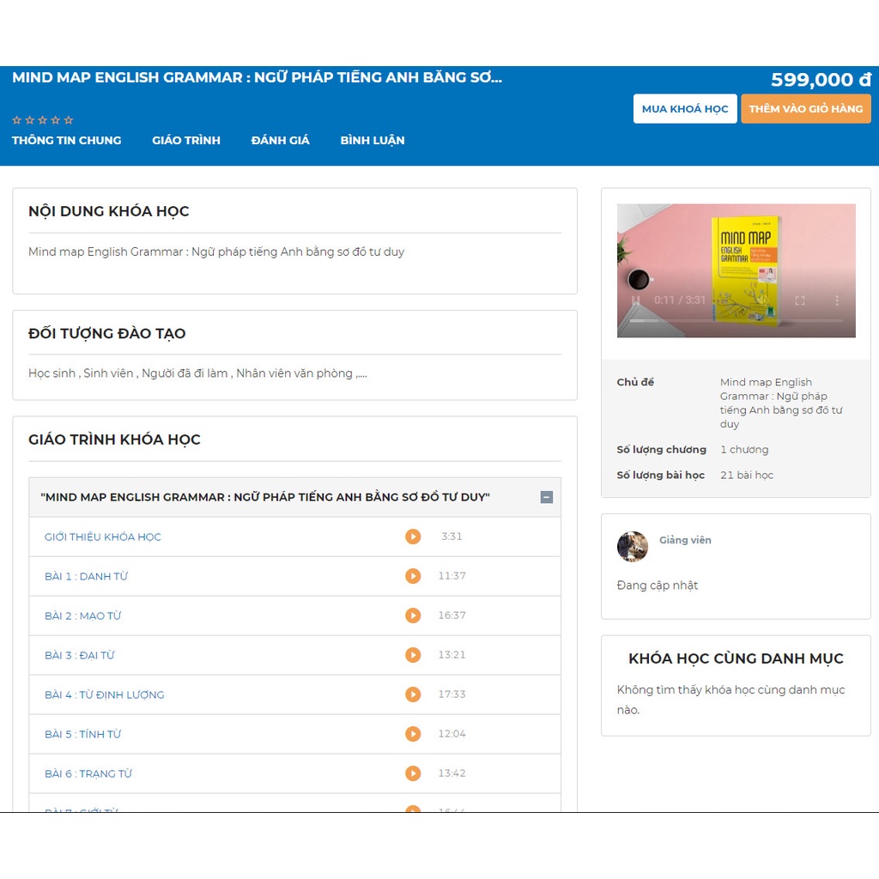Screen dimensions: 879x879
Task: Switch to the Giáo trình tab
Action: (x=186, y=140)
